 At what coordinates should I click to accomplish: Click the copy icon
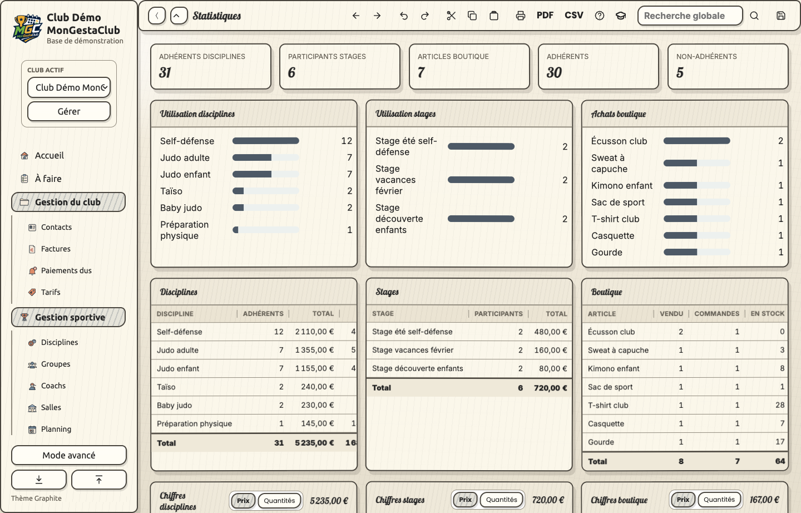pyautogui.click(x=472, y=16)
